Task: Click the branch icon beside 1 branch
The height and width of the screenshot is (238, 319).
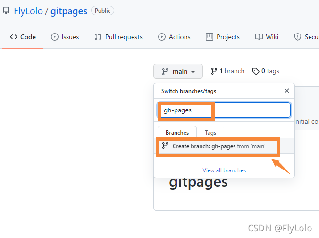Action: pos(214,71)
